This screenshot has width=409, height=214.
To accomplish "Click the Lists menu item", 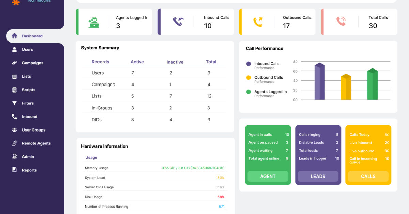I will coord(26,76).
